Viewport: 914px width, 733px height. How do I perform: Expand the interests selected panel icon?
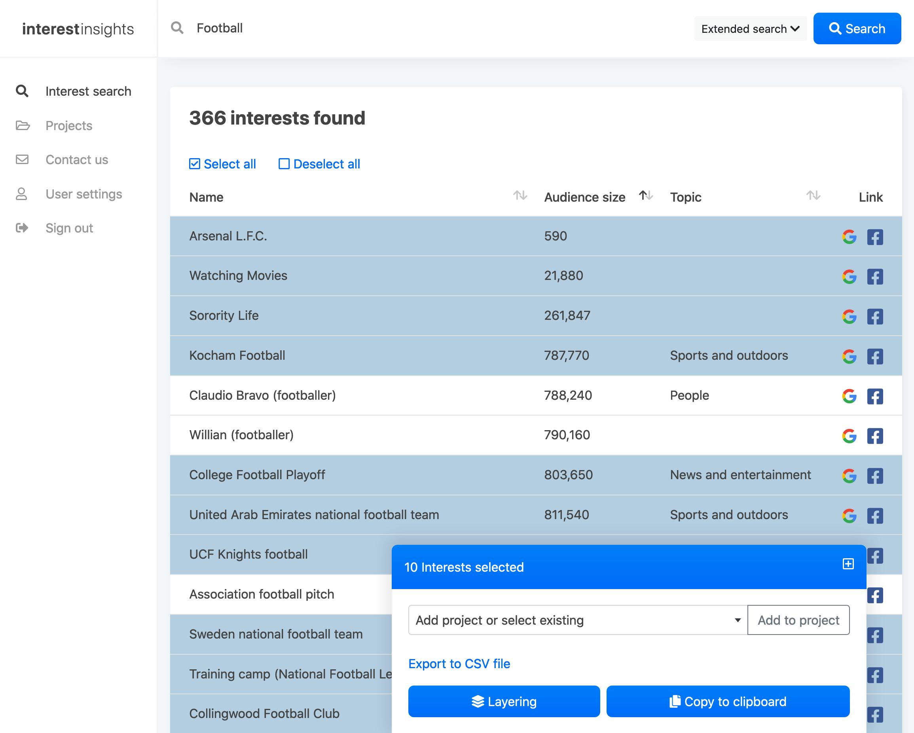(x=848, y=563)
